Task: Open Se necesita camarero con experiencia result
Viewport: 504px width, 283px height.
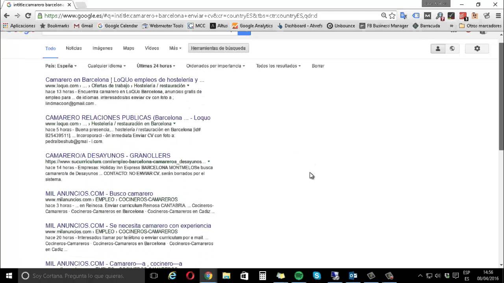Action: (x=128, y=226)
